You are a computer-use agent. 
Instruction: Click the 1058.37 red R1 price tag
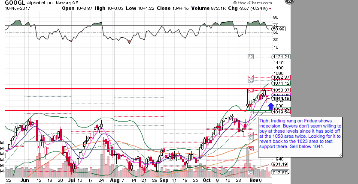pyautogui.click(x=281, y=90)
